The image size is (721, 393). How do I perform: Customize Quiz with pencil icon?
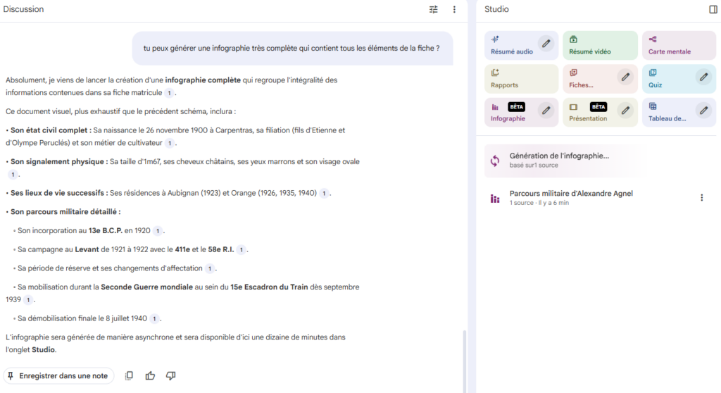click(703, 77)
